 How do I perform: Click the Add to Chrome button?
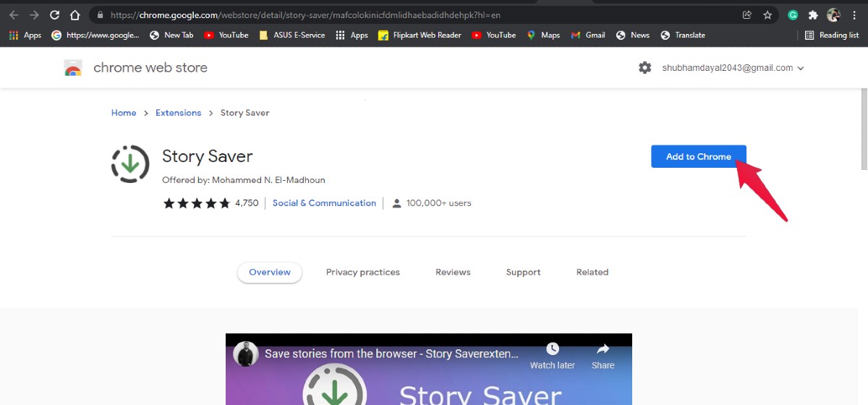pos(698,156)
